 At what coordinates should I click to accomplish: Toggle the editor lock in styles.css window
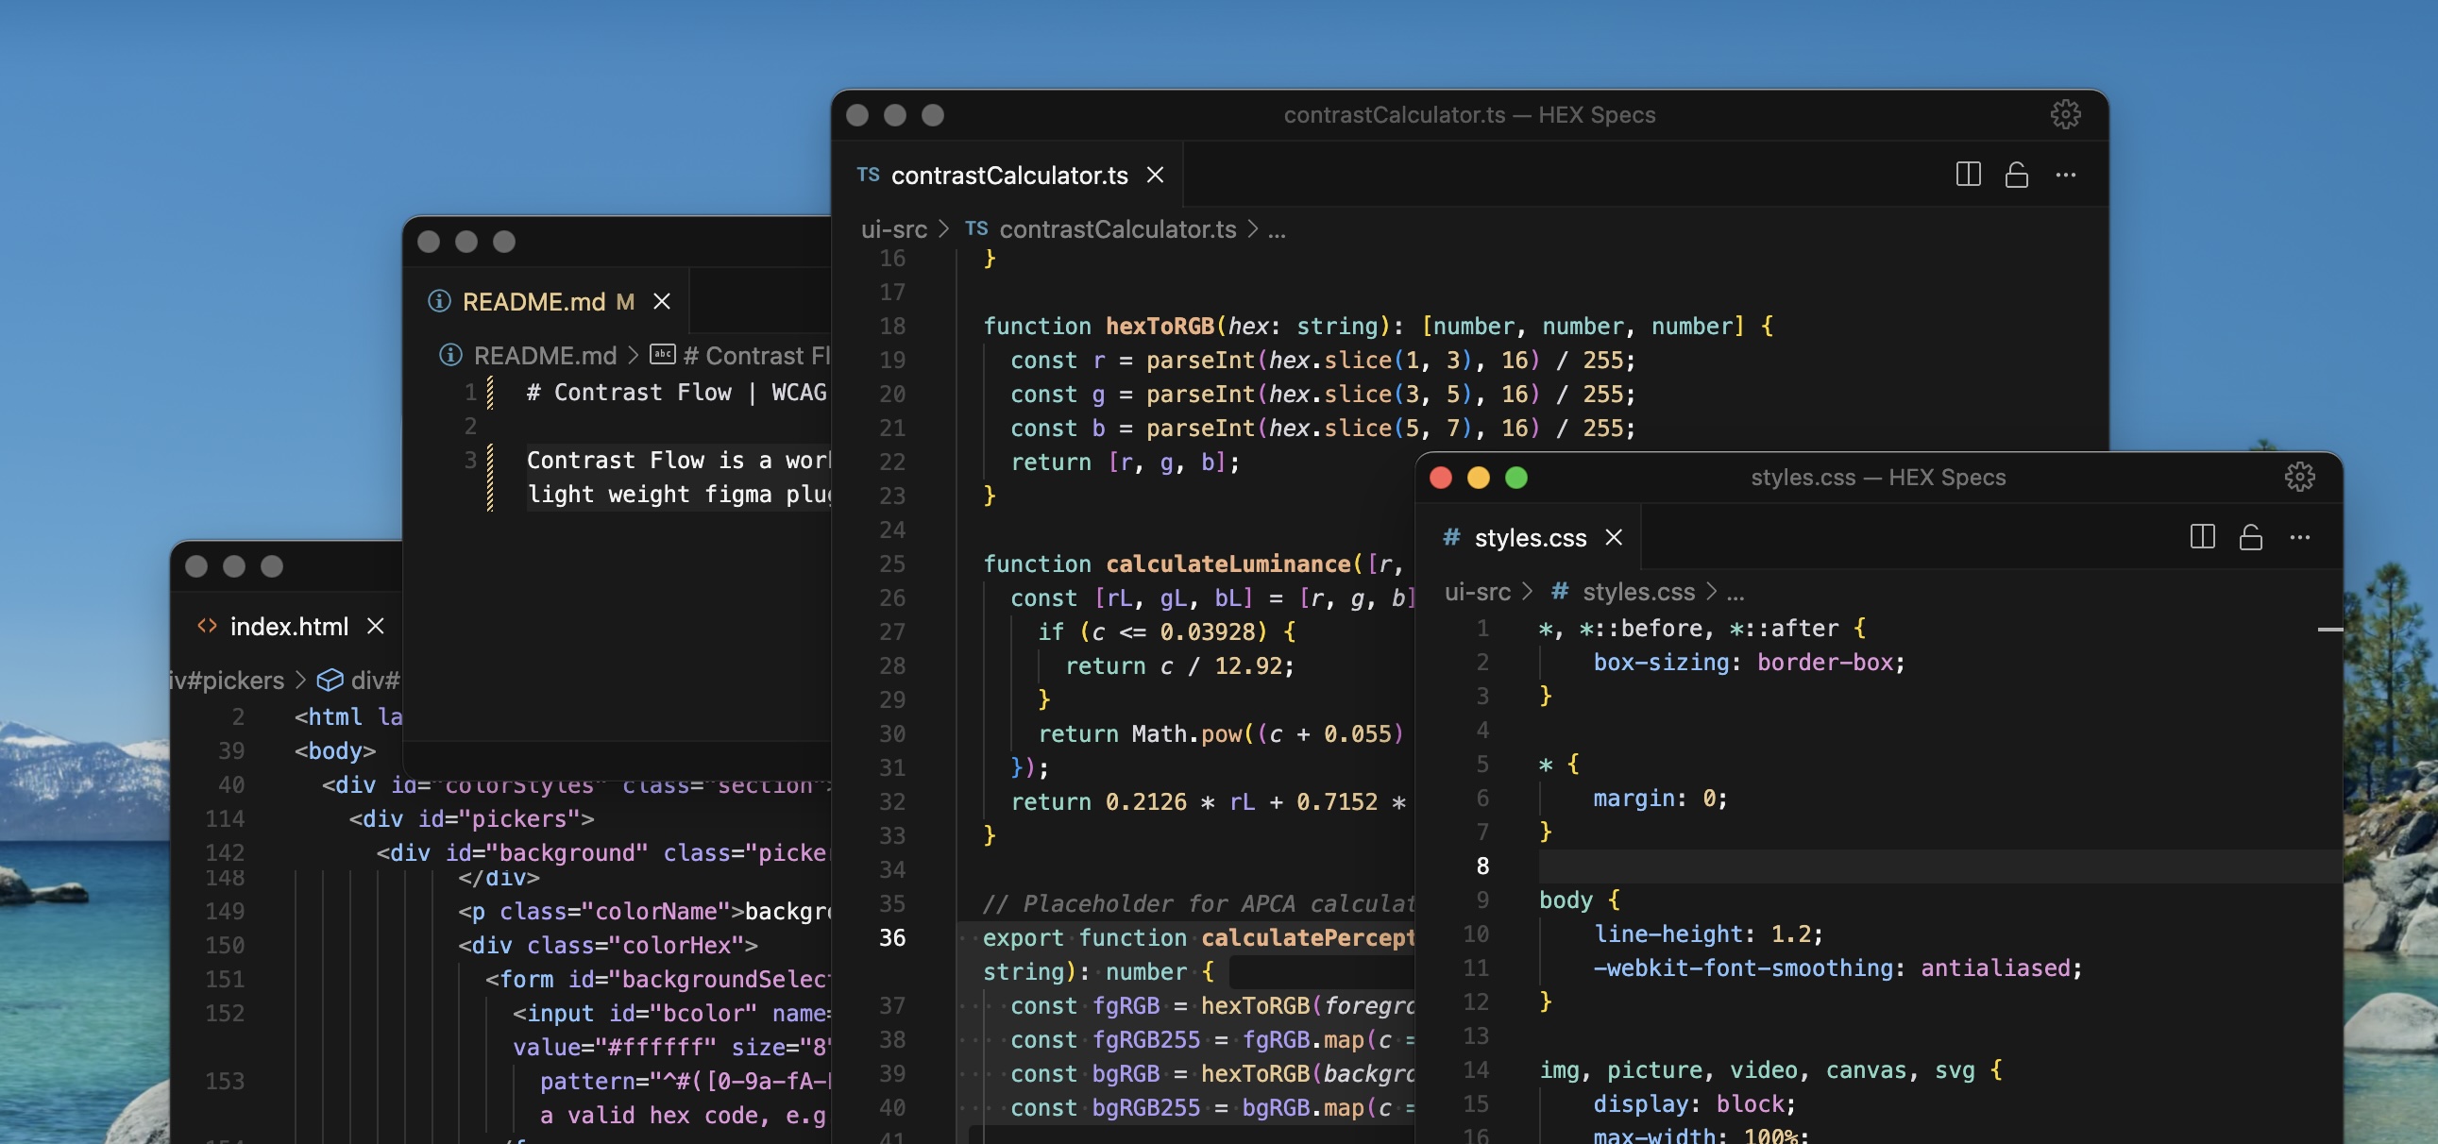(2251, 537)
